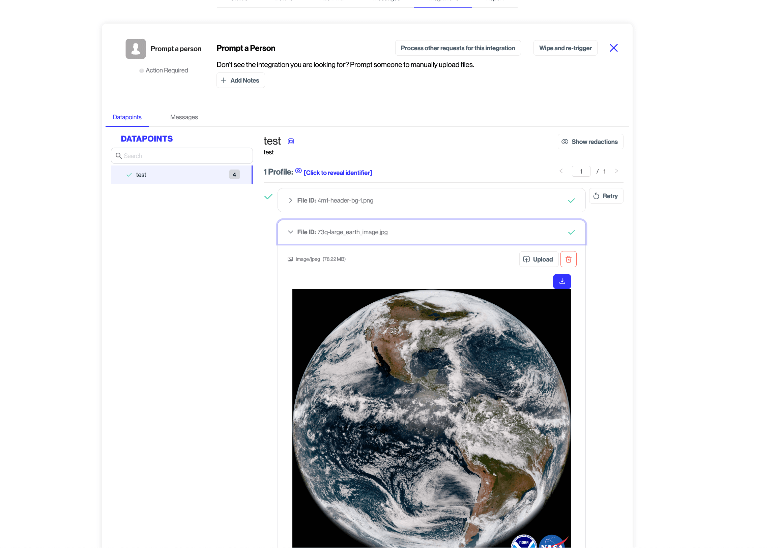Open the Messages tab

(184, 117)
